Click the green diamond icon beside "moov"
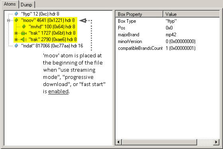223x149 pixels. tap(16, 20)
